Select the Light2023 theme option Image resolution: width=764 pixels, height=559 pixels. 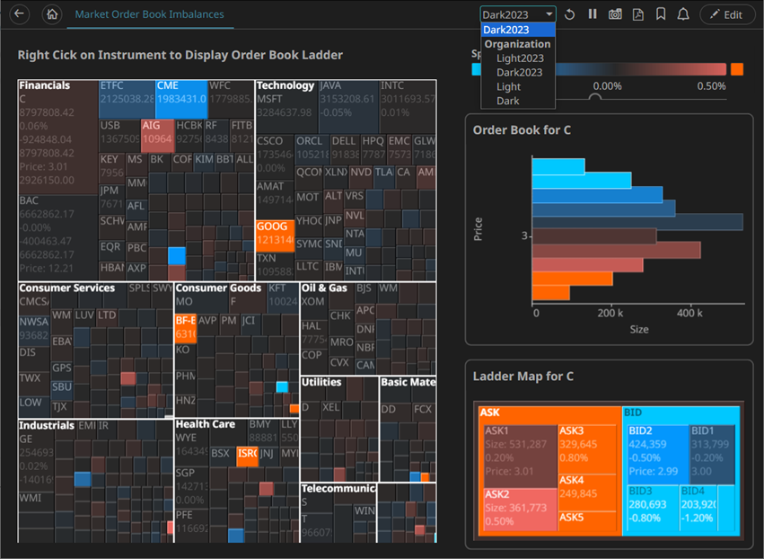520,58
